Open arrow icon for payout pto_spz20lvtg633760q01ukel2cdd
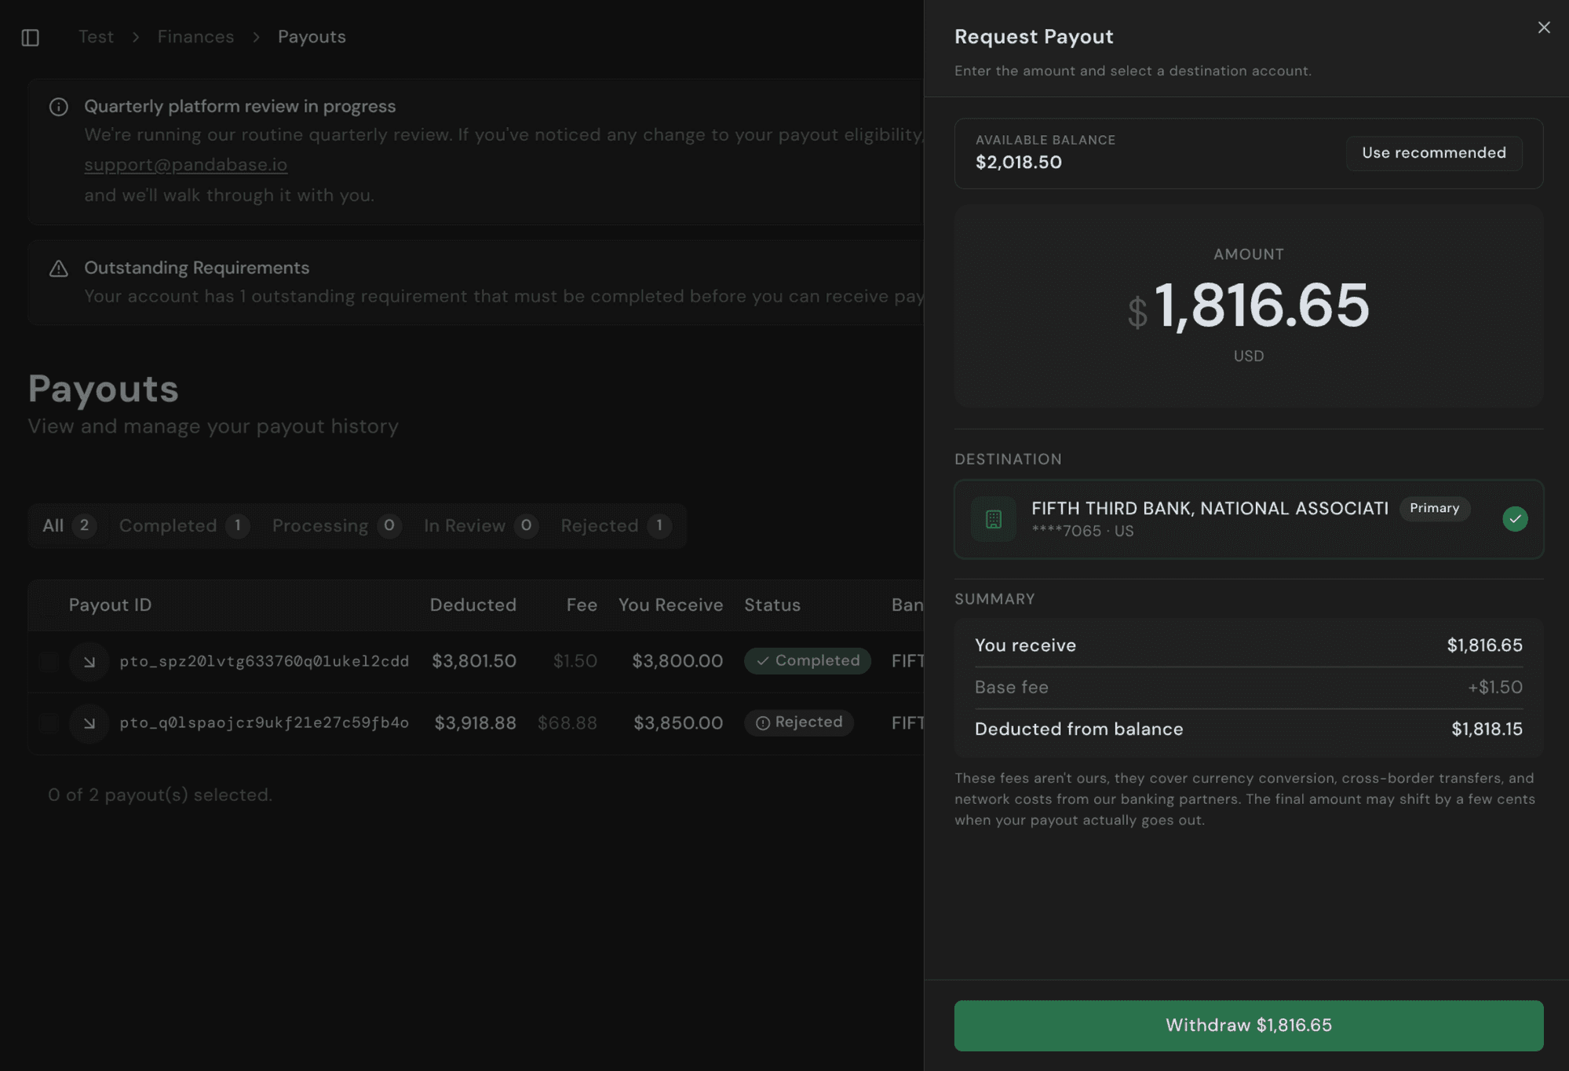This screenshot has width=1569, height=1071. tap(89, 661)
